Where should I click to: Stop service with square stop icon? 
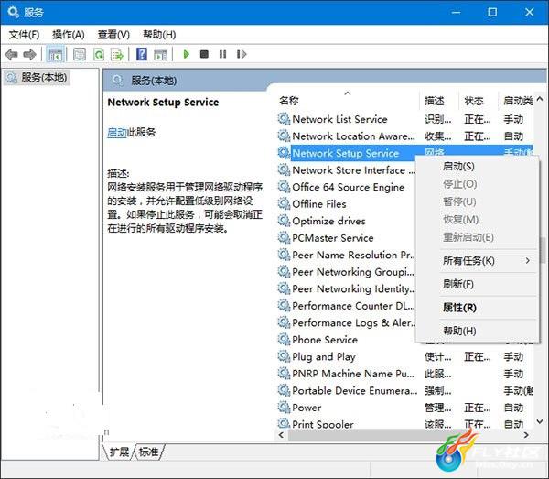(x=204, y=54)
